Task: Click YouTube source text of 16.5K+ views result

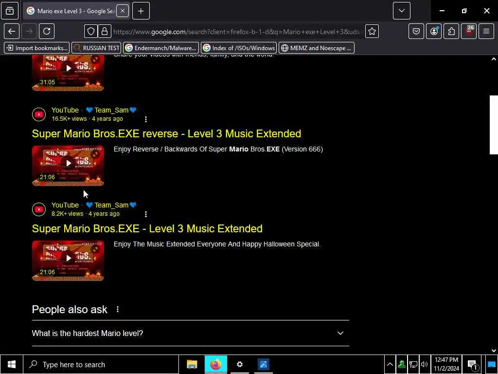Action: [65, 110]
